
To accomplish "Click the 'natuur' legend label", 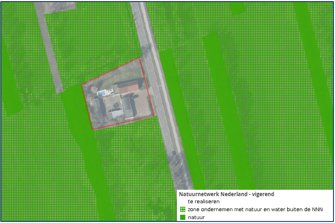I will point(196,218).
